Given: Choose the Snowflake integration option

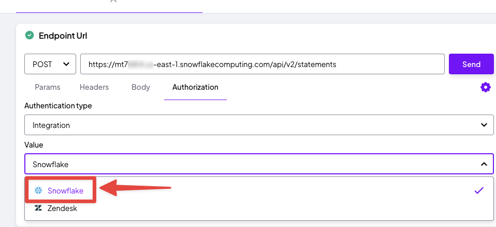Looking at the screenshot, I should [259, 190].
